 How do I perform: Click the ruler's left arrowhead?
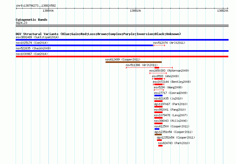(x=16, y=8)
